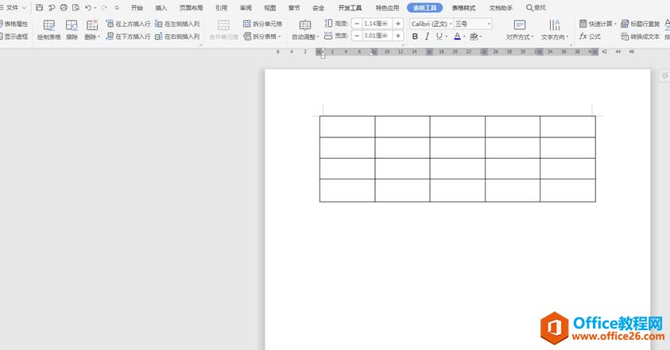Select the 擦除 eraser tool

pyautogui.click(x=72, y=30)
